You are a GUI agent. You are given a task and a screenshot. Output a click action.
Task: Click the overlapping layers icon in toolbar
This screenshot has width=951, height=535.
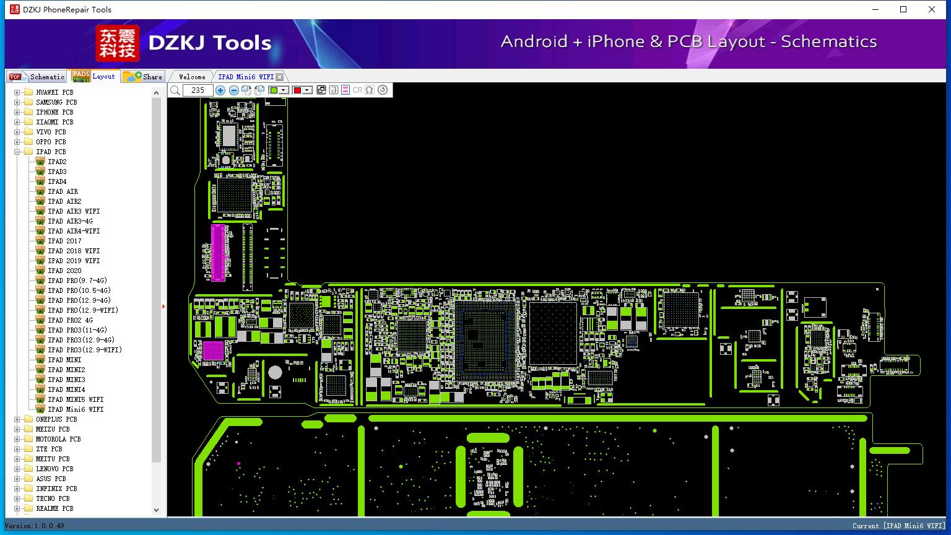321,90
